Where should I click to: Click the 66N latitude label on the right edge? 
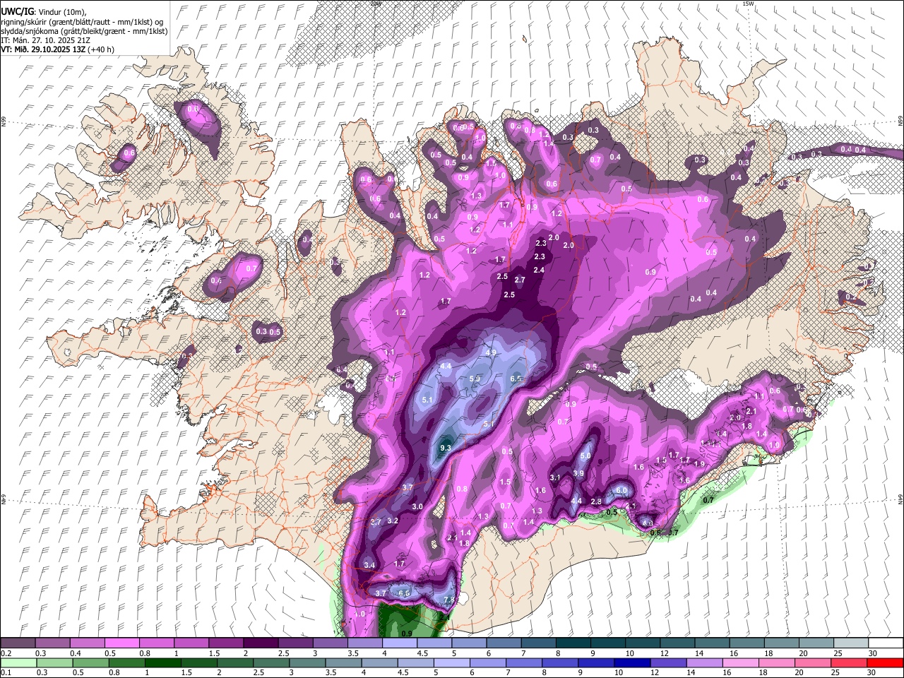click(x=900, y=121)
